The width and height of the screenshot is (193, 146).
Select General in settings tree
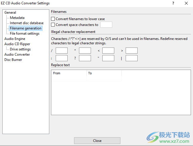pos(10,13)
